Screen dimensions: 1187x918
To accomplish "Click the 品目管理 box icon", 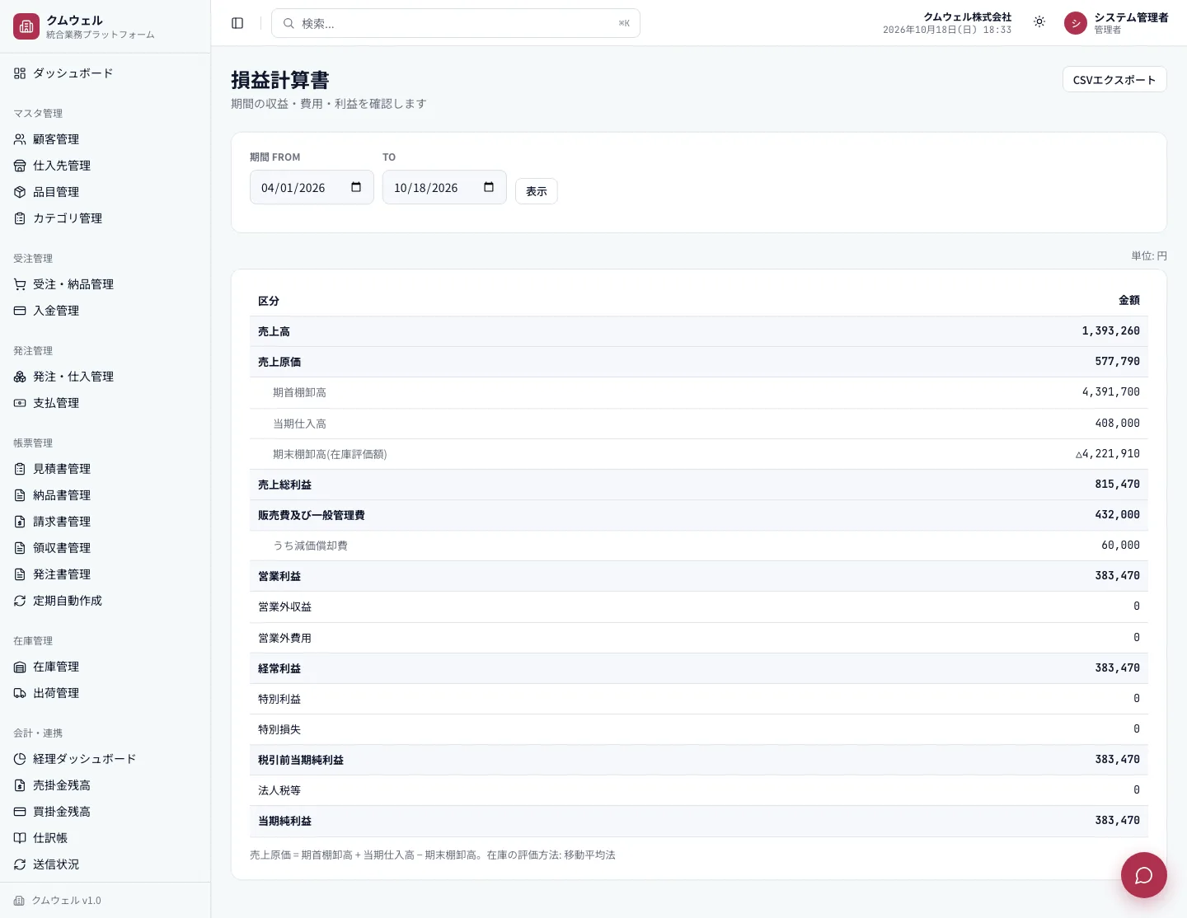I will [x=20, y=192].
